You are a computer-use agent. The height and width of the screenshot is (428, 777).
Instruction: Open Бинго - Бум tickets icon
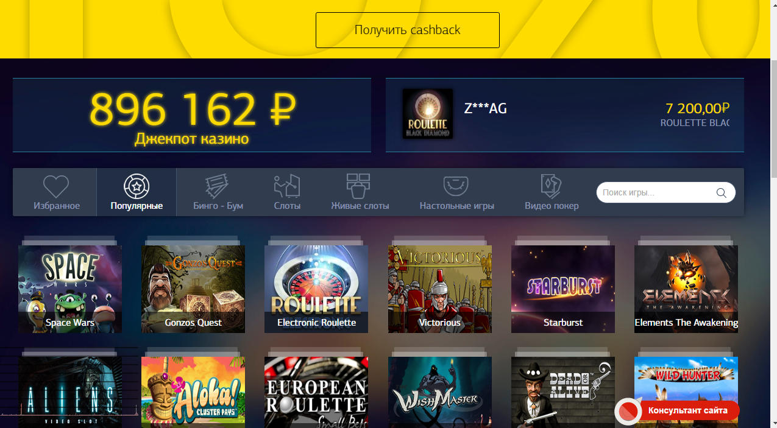tap(218, 186)
